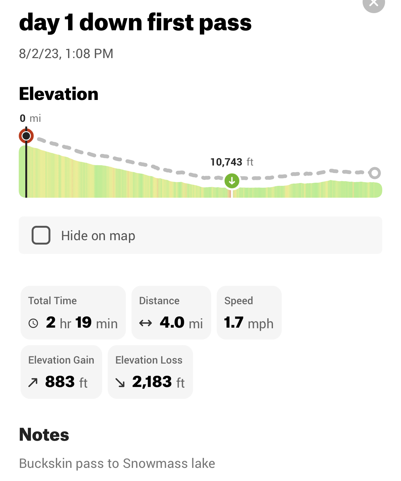Tap the distance double-arrow icon
This screenshot has width=401, height=481.
146,323
